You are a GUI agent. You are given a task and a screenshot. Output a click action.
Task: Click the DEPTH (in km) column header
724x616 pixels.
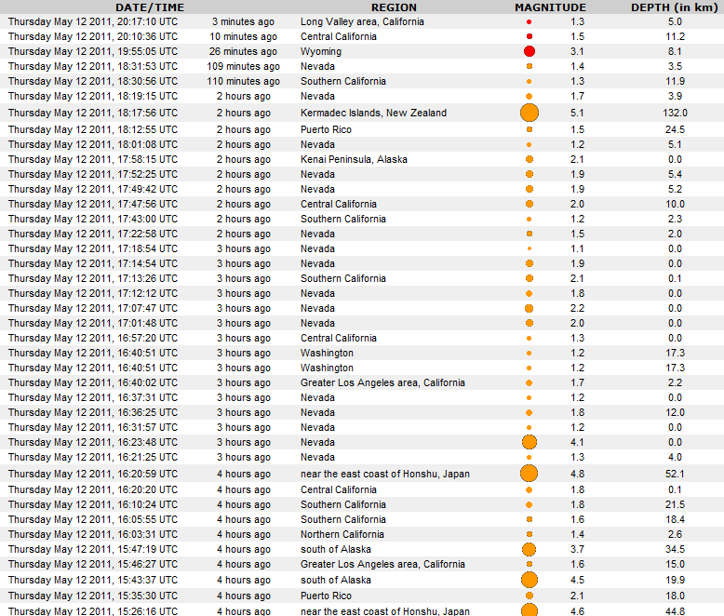tap(674, 7)
